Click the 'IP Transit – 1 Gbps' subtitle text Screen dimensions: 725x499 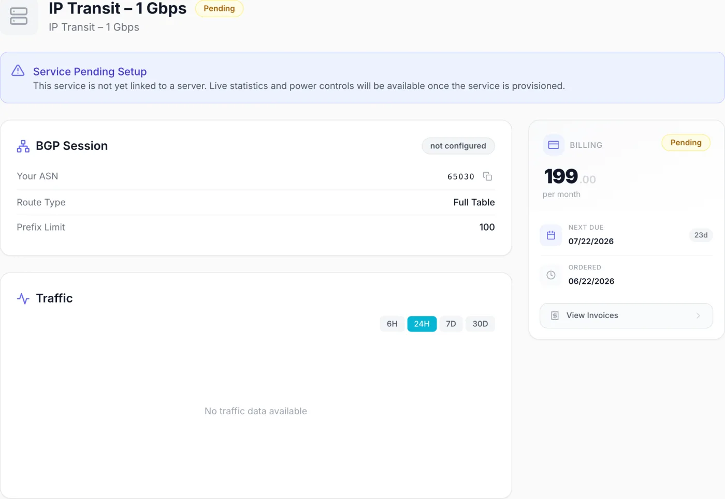[x=94, y=27]
